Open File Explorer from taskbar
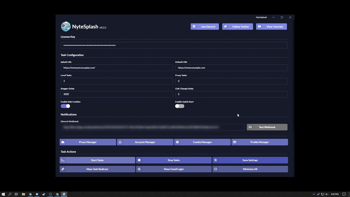The width and height of the screenshot is (350, 197). (23, 194)
